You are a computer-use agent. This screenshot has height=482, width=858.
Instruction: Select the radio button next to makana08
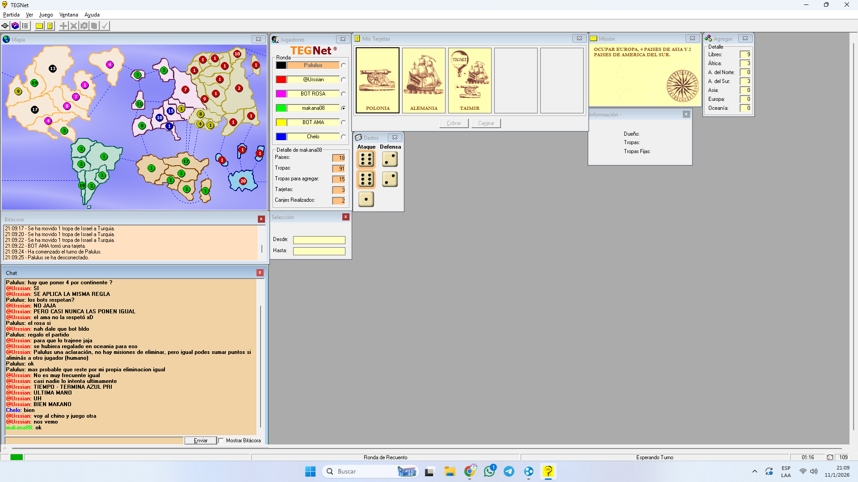click(x=343, y=108)
